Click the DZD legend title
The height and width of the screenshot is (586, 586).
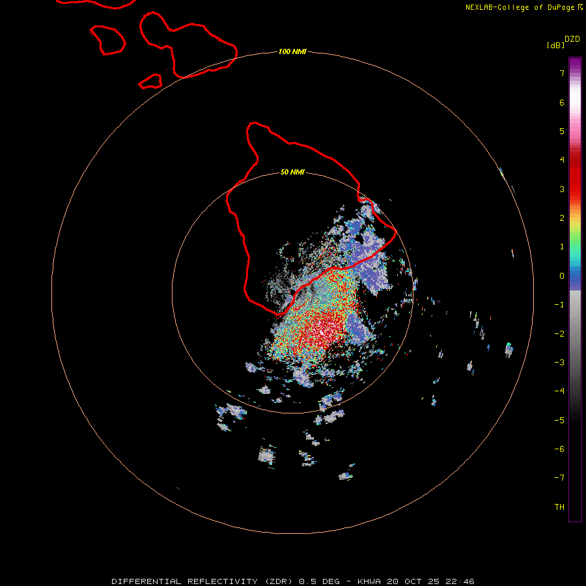click(x=572, y=38)
